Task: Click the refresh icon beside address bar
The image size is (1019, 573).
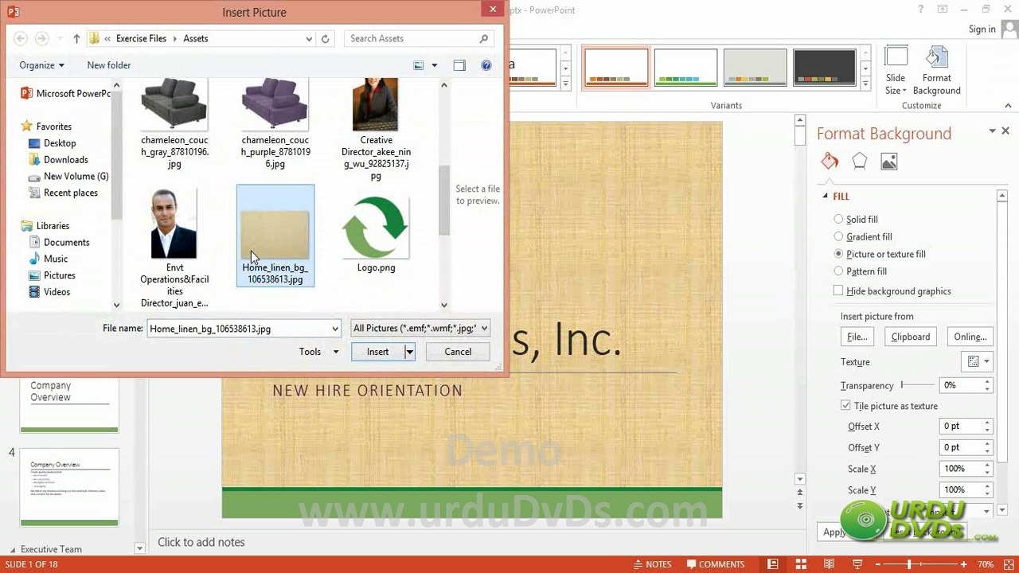Action: point(325,38)
